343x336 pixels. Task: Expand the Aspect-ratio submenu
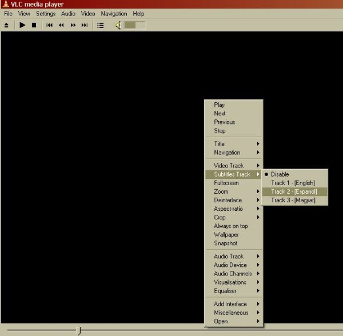tap(233, 209)
